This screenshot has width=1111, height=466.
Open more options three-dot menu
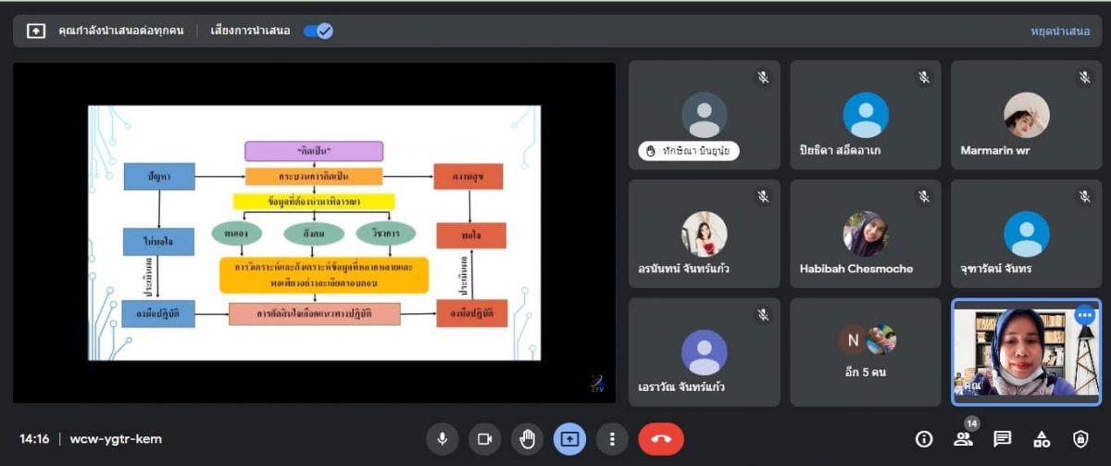(x=611, y=439)
